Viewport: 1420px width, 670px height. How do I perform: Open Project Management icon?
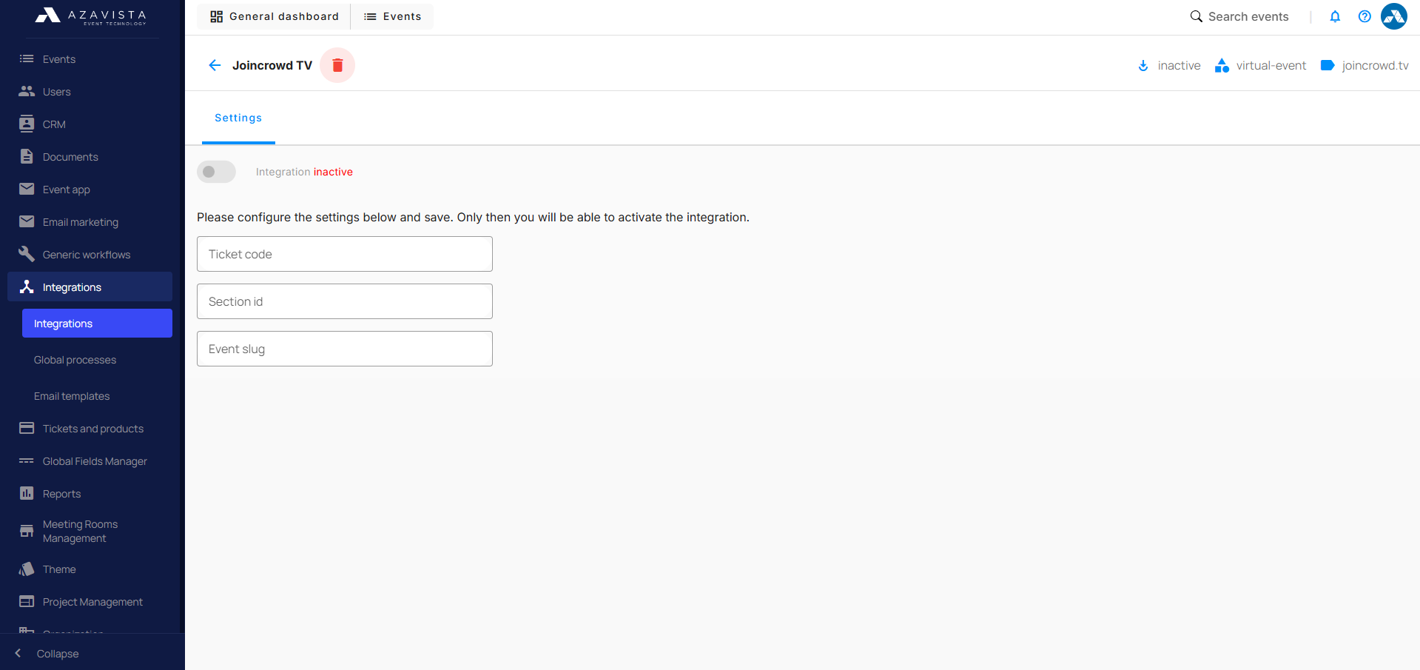pos(27,601)
